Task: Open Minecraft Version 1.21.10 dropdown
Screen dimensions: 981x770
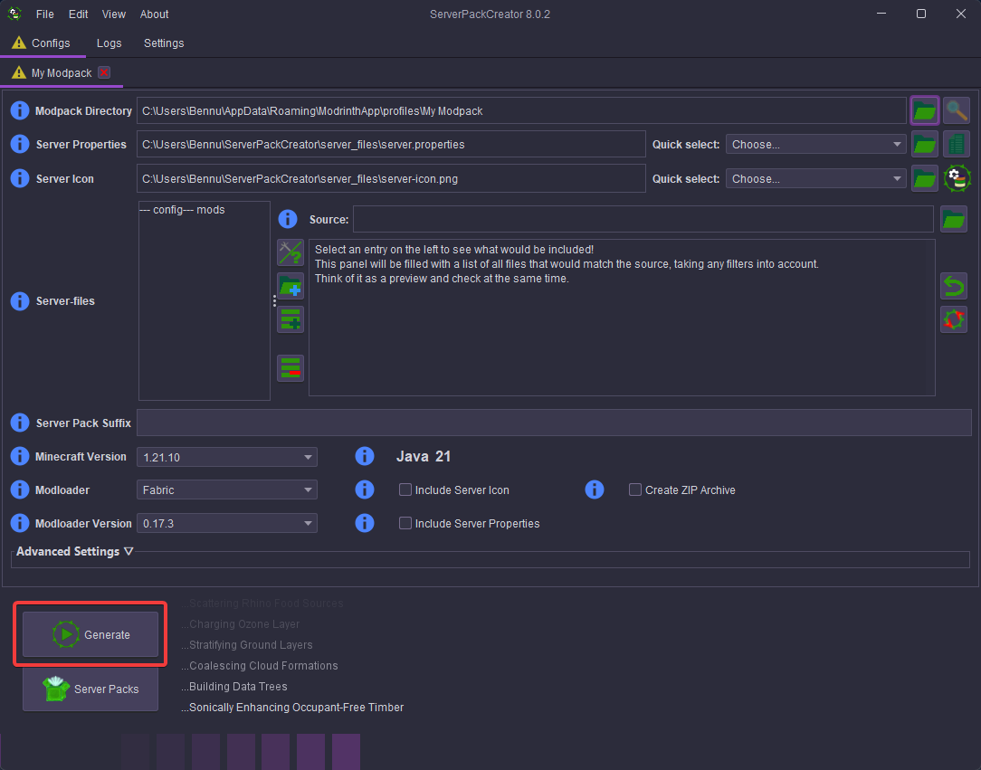Action: coord(226,457)
